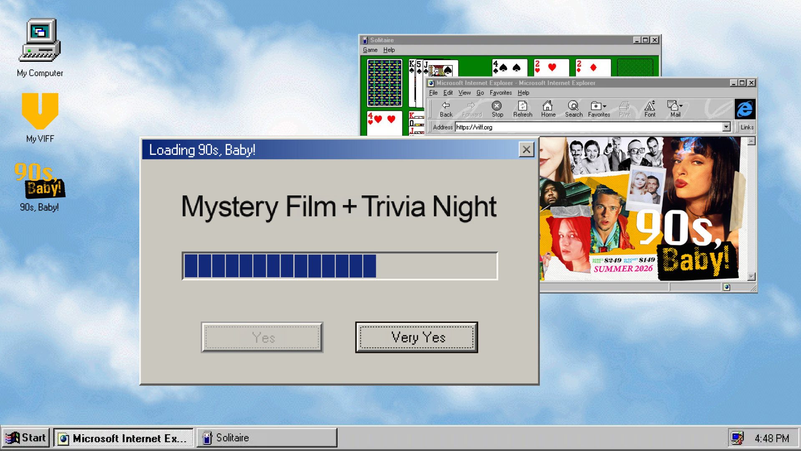Click the Mail toolbar icon
This screenshot has height=451, width=801.
673,106
